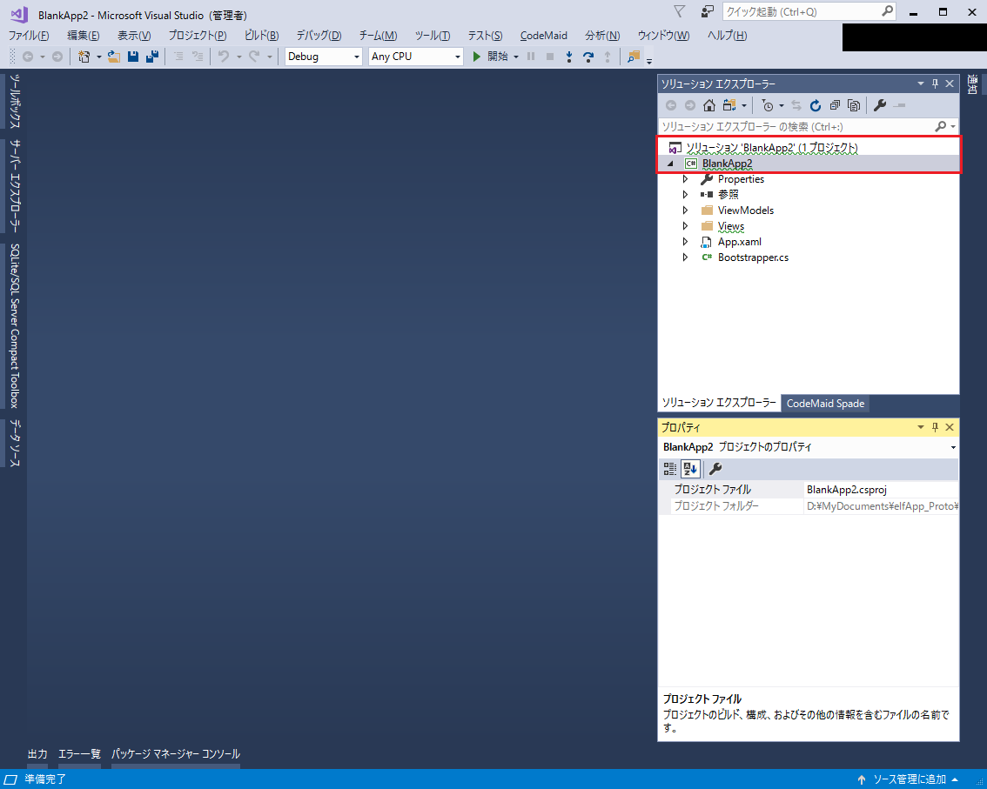Toggle auto-hide pin on the Properties panel
987x789 pixels.
pos(936,427)
